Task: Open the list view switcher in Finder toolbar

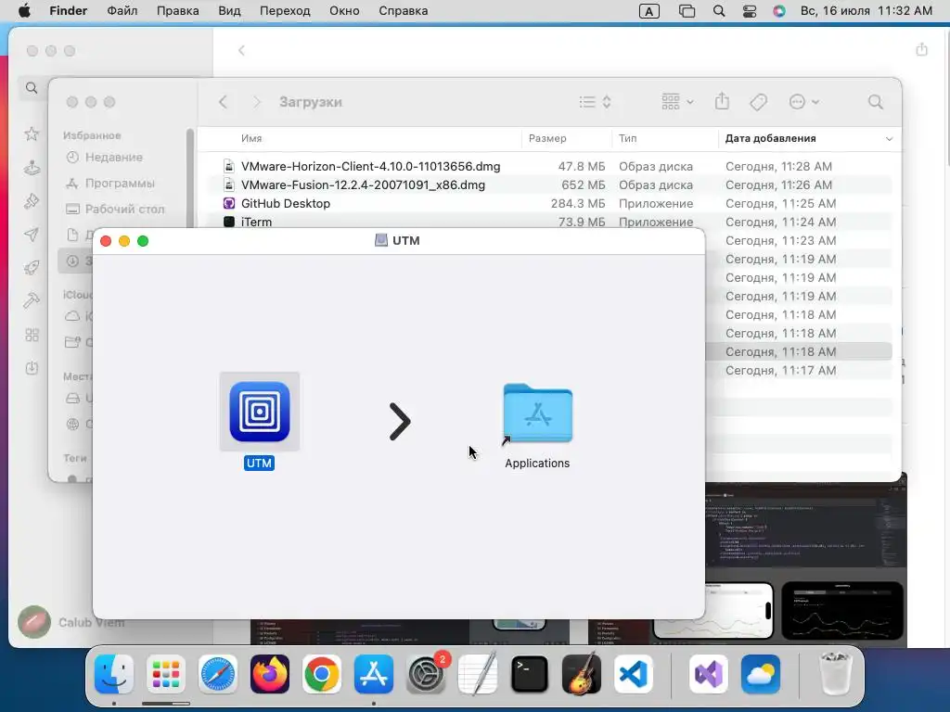Action: pyautogui.click(x=595, y=102)
